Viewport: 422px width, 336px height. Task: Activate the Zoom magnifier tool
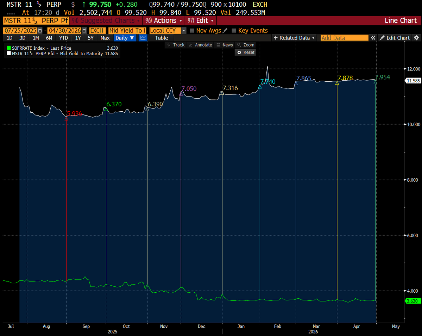(245, 45)
